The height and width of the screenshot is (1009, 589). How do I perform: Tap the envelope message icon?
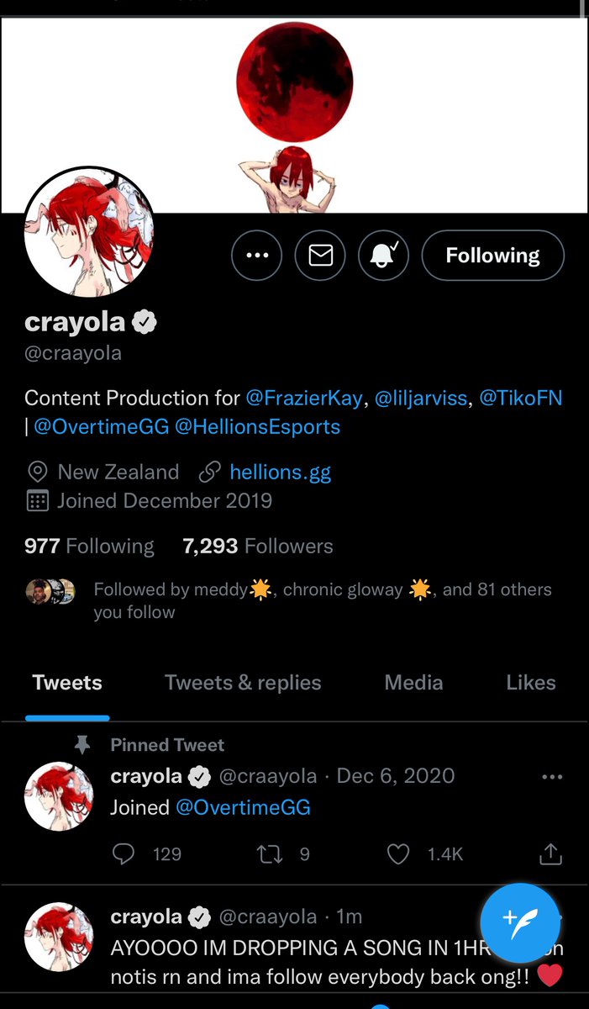pos(321,255)
